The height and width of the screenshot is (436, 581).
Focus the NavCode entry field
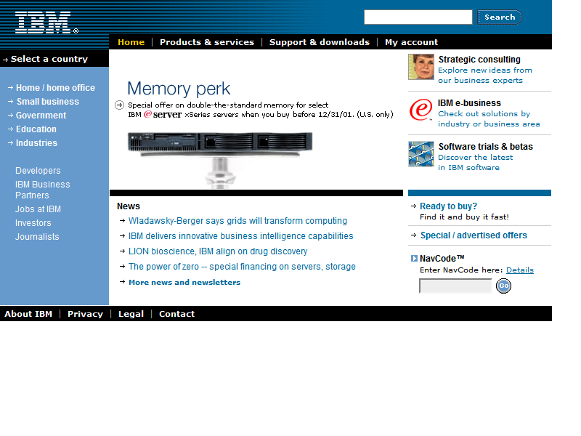pos(455,286)
